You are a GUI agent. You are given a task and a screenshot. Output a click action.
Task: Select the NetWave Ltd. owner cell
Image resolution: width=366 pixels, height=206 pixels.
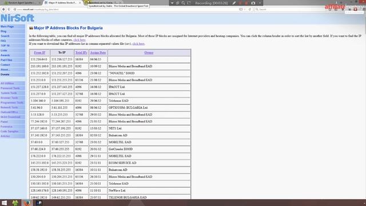149,191
